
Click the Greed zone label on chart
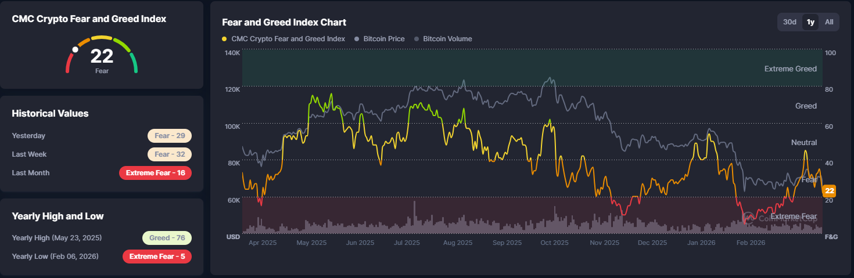pyautogui.click(x=806, y=106)
